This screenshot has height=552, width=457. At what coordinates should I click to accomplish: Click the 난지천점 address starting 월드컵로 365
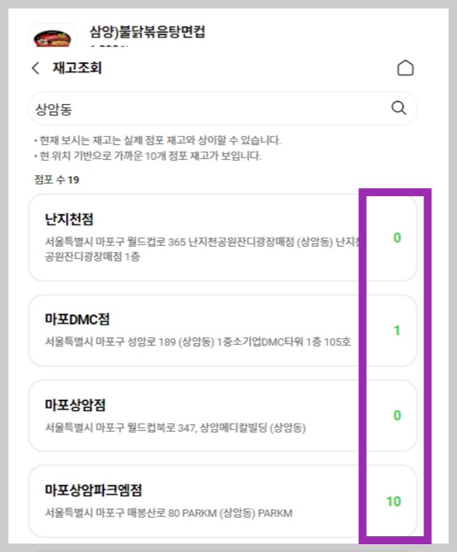[203, 249]
